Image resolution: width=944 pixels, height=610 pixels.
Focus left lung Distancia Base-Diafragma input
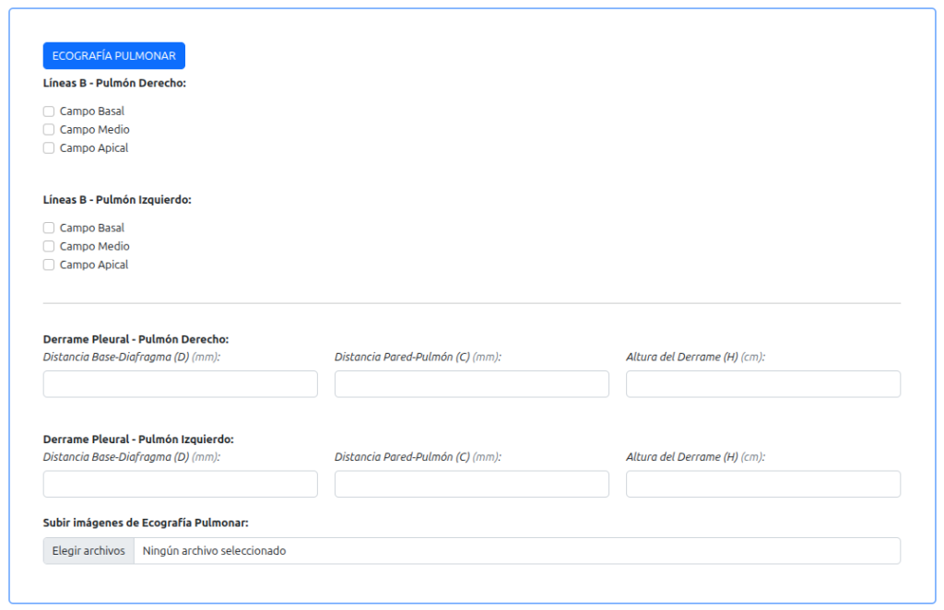point(180,484)
